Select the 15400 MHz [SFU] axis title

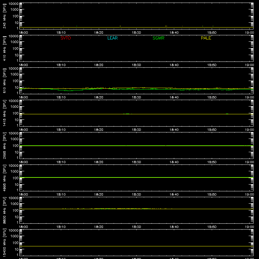click(x=4, y=243)
